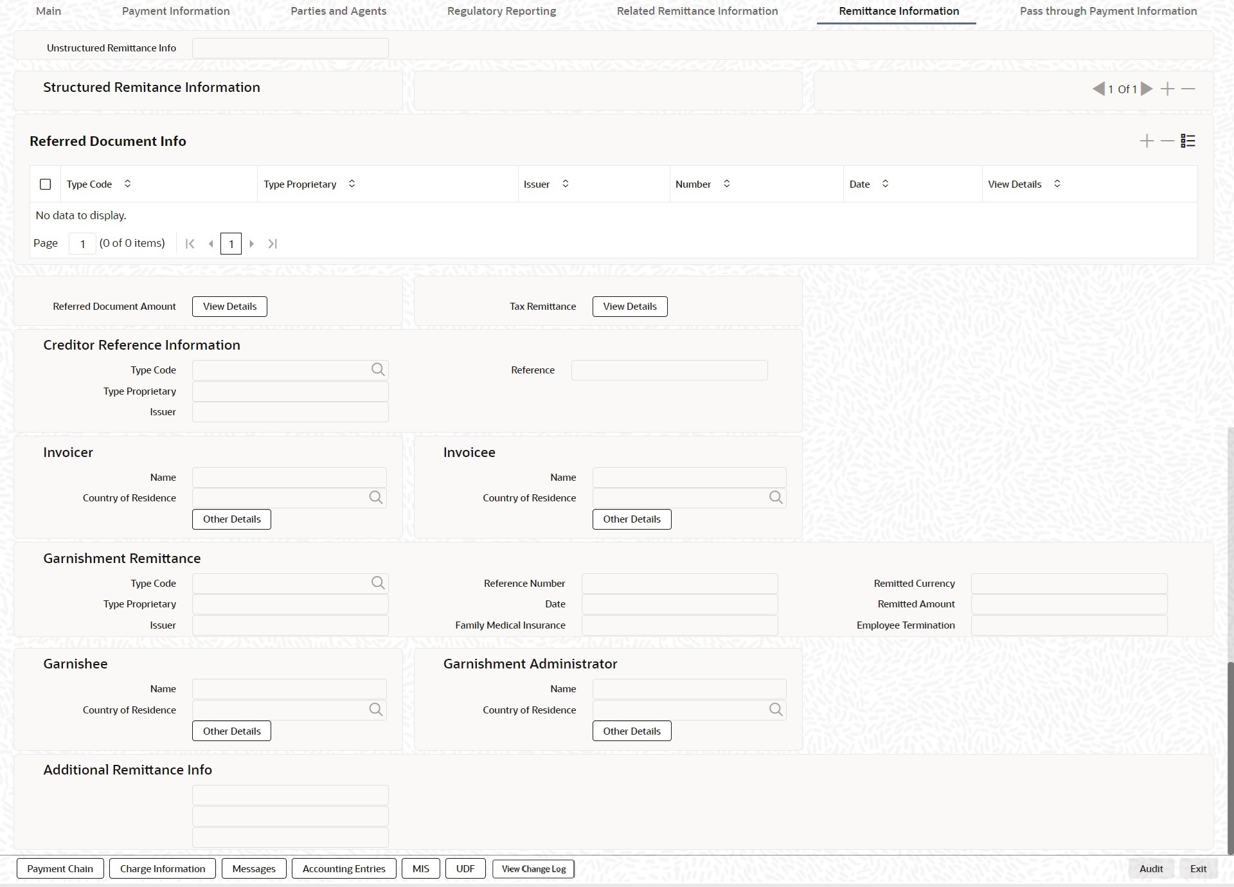1234x887 pixels.
Task: Click the Unstructured Remittance Info field
Action: (x=290, y=48)
